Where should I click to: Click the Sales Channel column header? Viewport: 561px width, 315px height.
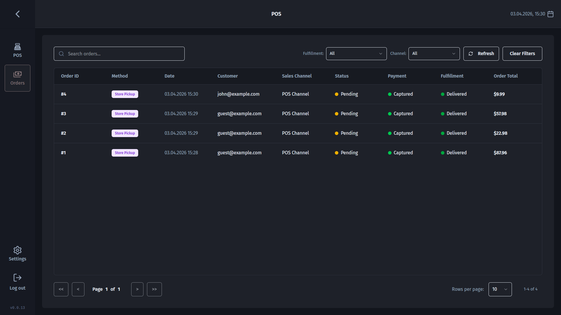click(297, 76)
